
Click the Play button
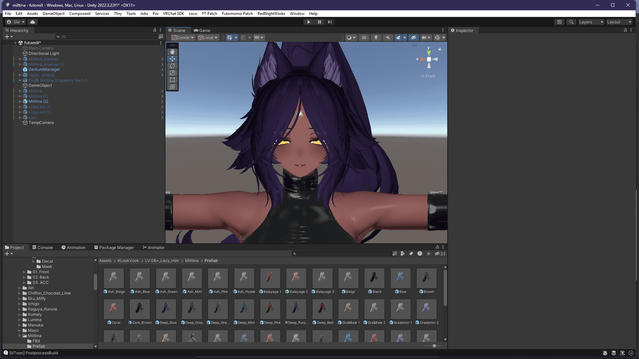[x=309, y=22]
